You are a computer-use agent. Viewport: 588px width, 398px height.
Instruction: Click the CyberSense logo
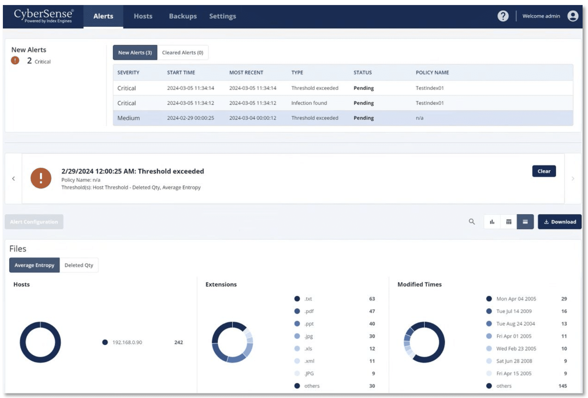point(43,15)
